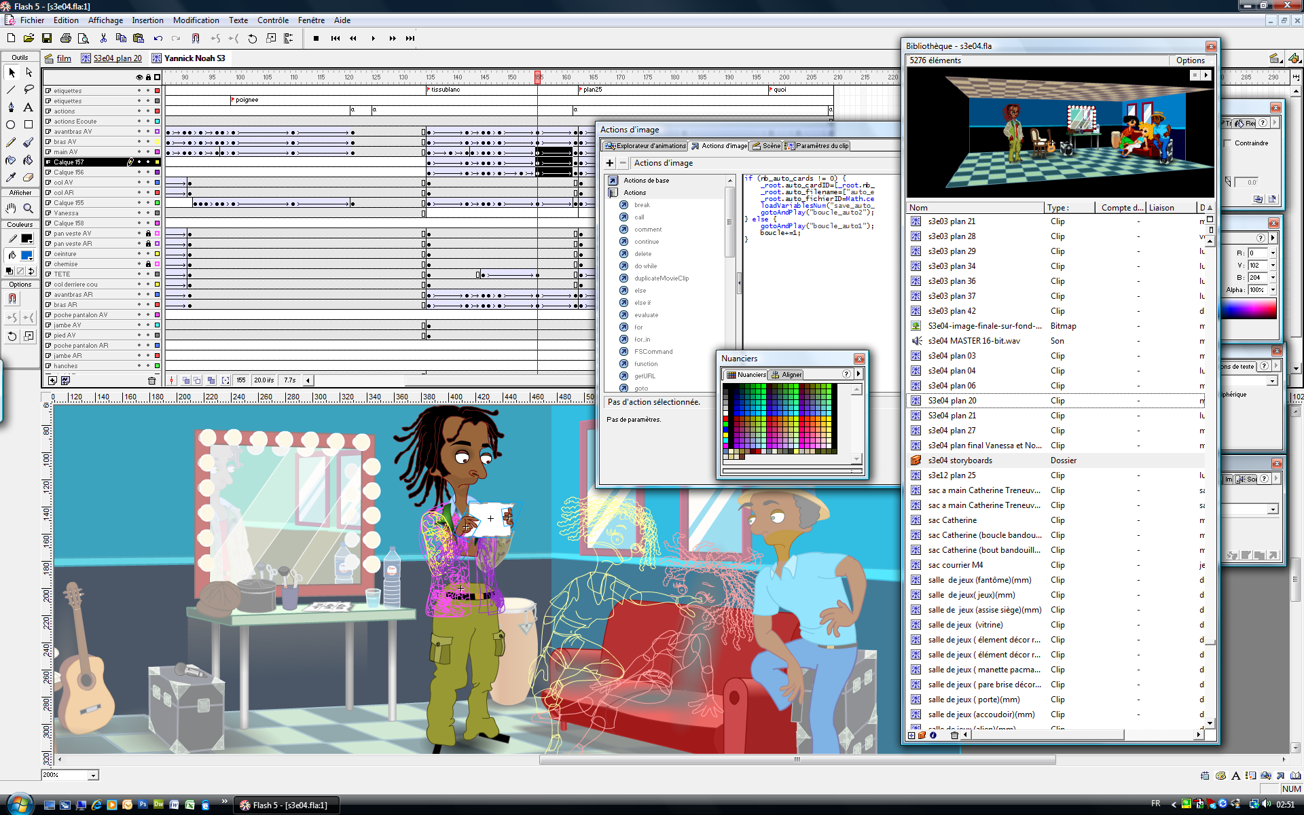Click the eye icon to hide all layers
1304x815 pixels.
pos(139,77)
